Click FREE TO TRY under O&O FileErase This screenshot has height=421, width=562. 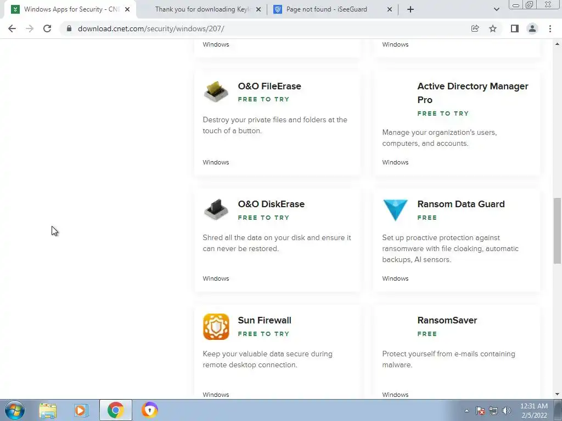[263, 100]
